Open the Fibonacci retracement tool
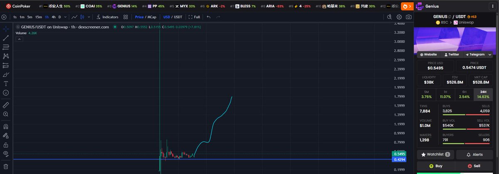 pos(6,47)
